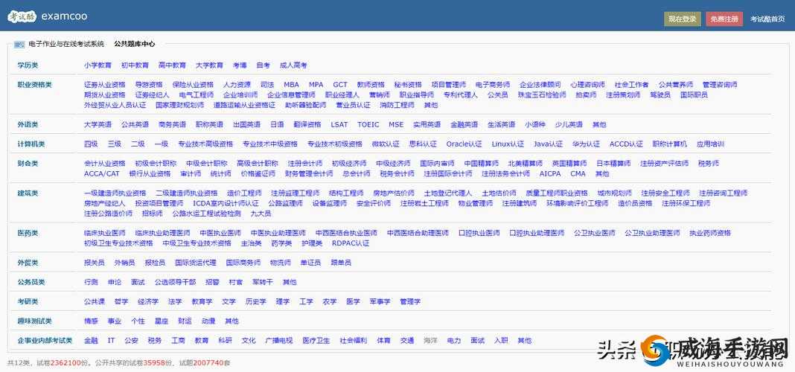Open the Linux认证 link

click(508, 144)
